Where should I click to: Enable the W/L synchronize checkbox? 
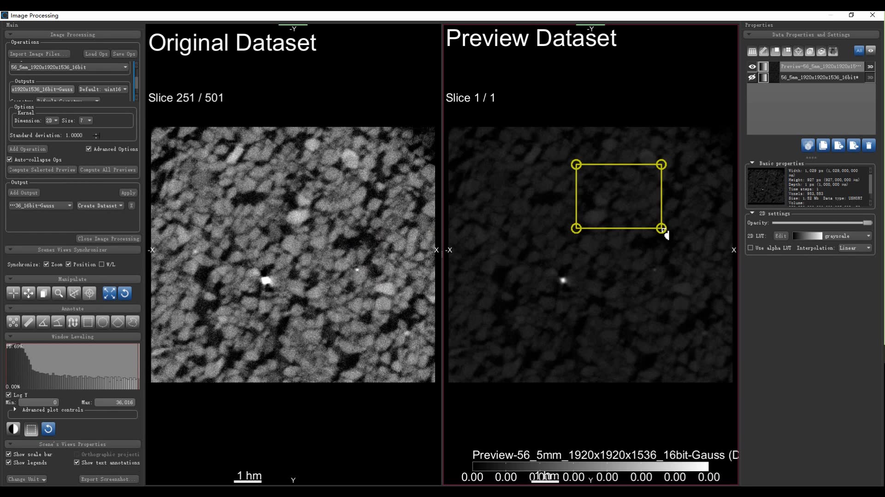[x=101, y=264]
